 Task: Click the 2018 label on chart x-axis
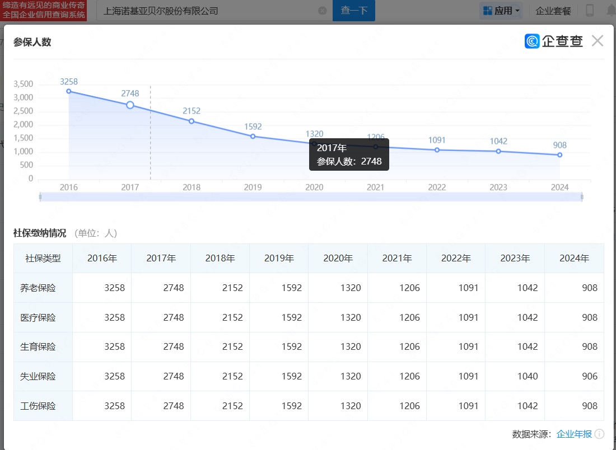[192, 187]
